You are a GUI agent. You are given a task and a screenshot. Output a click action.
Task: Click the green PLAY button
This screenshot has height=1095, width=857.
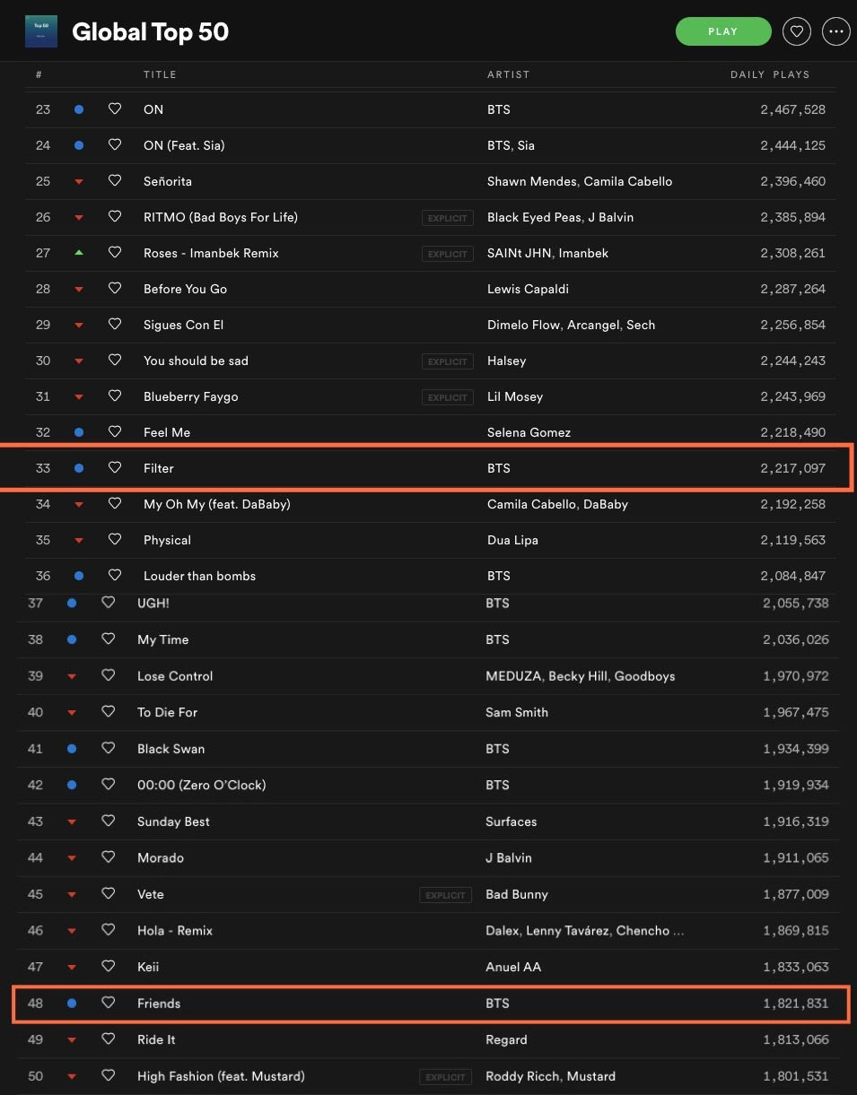pos(723,31)
